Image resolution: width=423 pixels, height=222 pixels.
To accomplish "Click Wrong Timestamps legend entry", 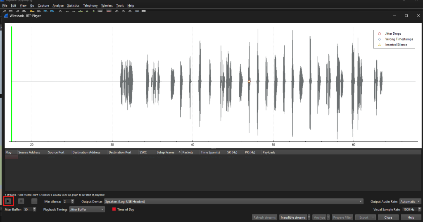I will 395,39.
